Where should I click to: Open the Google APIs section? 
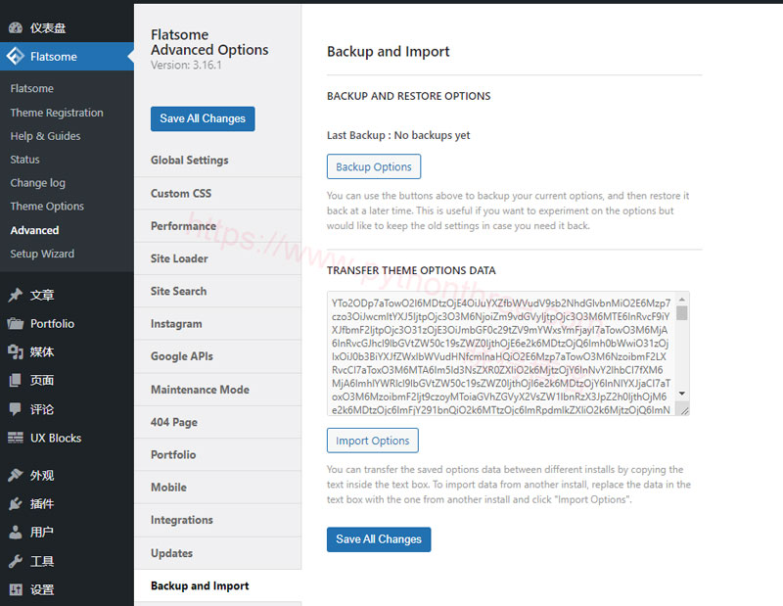[x=217, y=356]
